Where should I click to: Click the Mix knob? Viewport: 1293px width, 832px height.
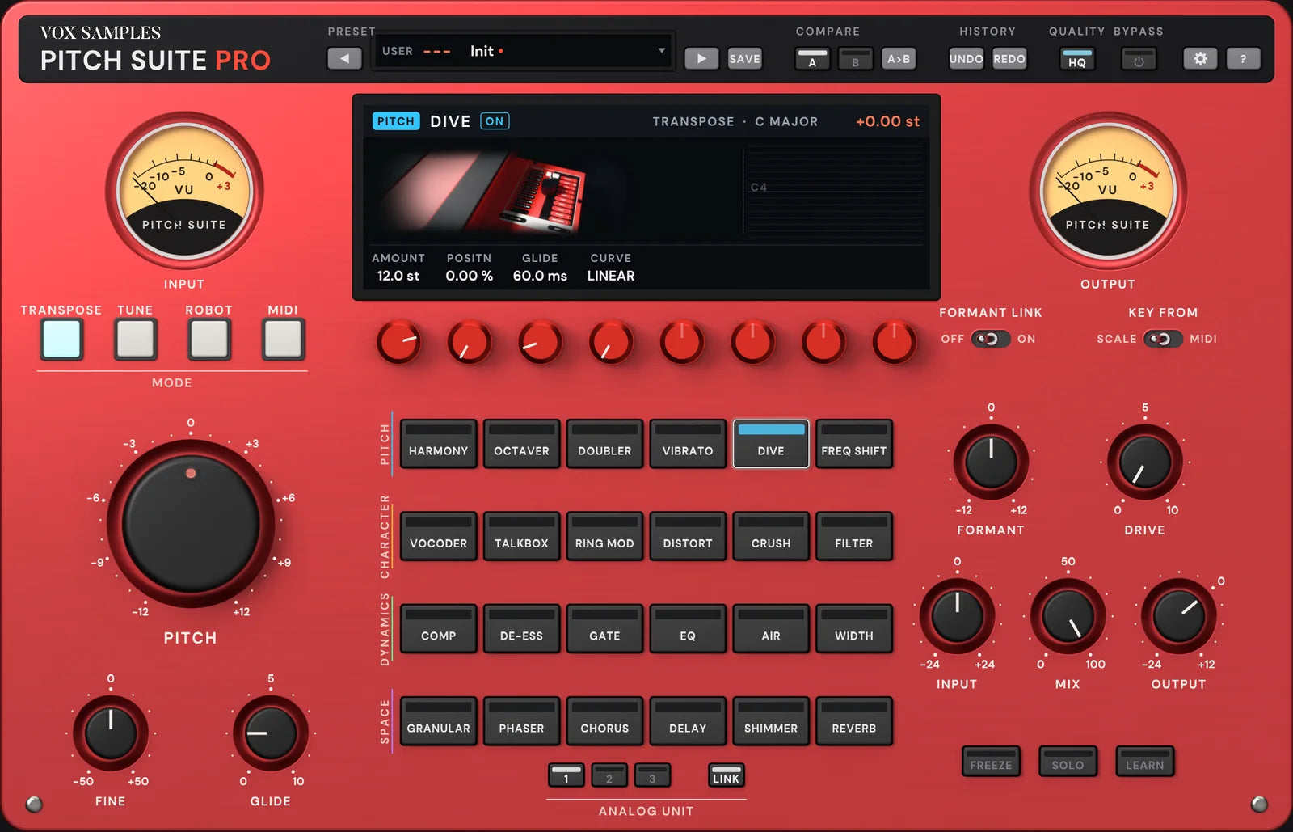click(x=1068, y=616)
